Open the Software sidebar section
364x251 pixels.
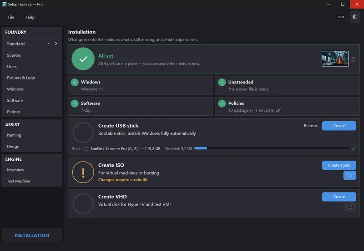pos(32,100)
